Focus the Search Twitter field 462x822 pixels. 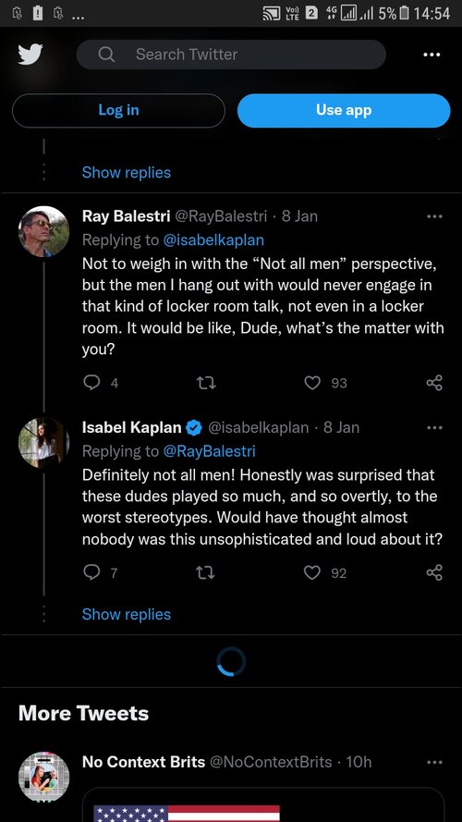[x=232, y=55]
